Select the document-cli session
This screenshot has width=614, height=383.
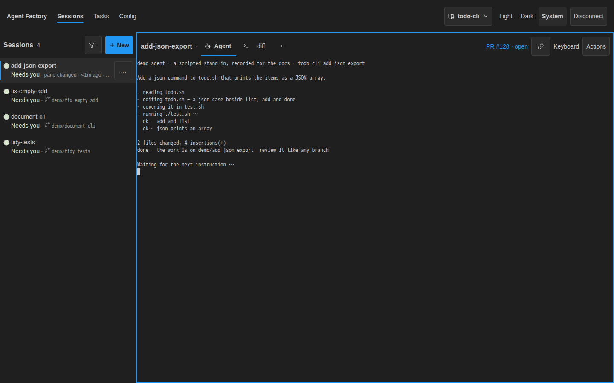click(68, 121)
